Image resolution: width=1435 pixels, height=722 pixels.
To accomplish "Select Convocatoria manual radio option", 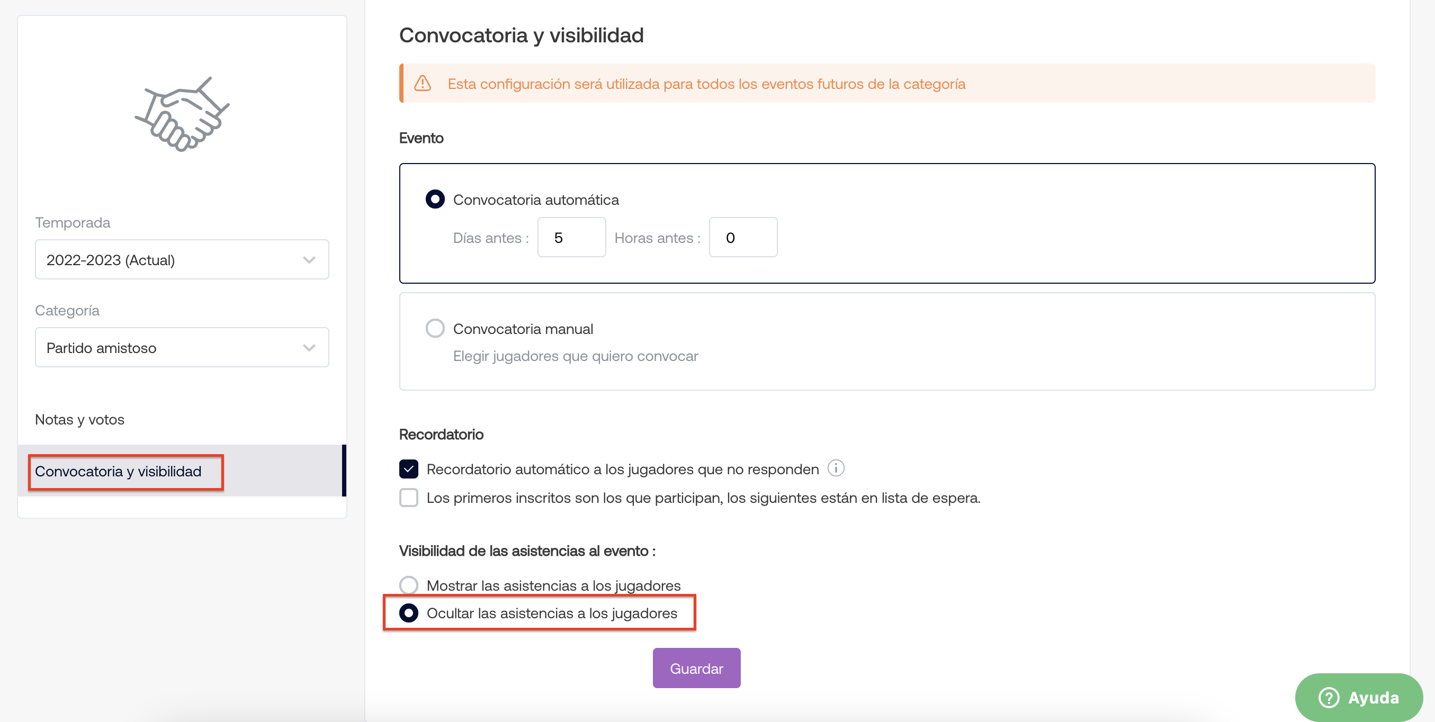I will tap(435, 328).
